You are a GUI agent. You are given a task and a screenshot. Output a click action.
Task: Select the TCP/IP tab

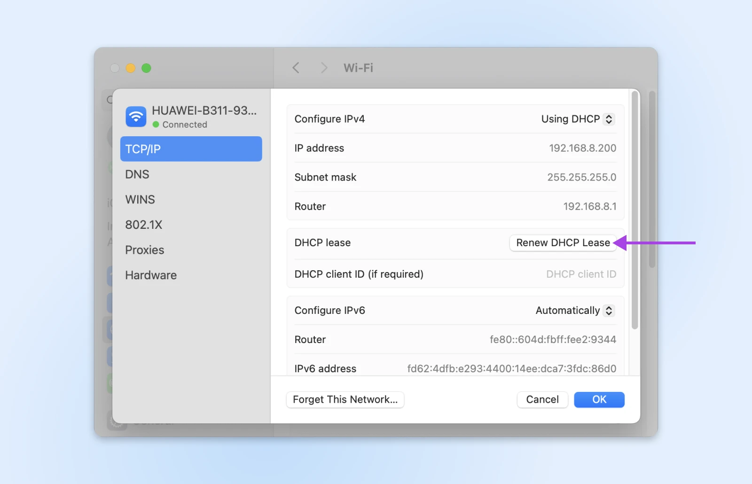tap(191, 149)
